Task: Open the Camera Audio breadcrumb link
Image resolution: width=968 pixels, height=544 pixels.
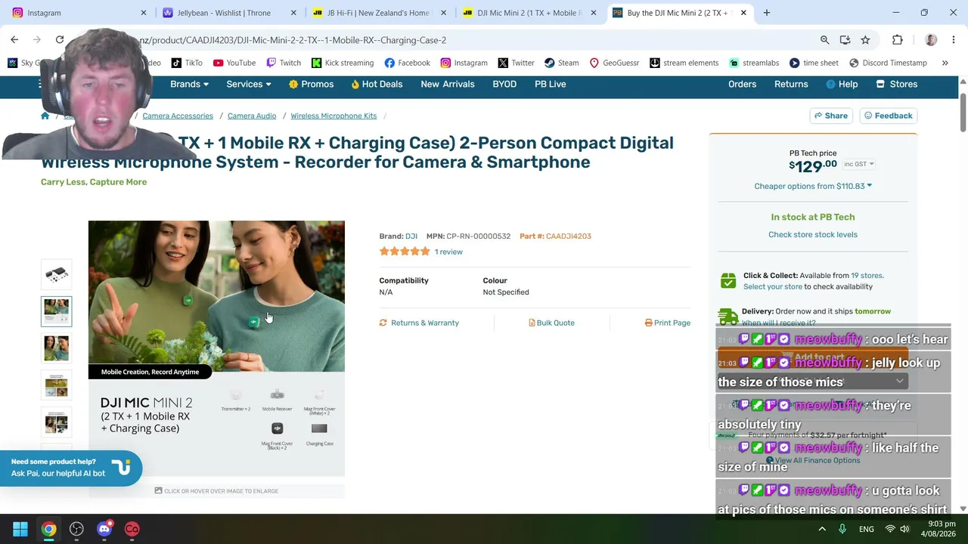Action: pos(252,116)
